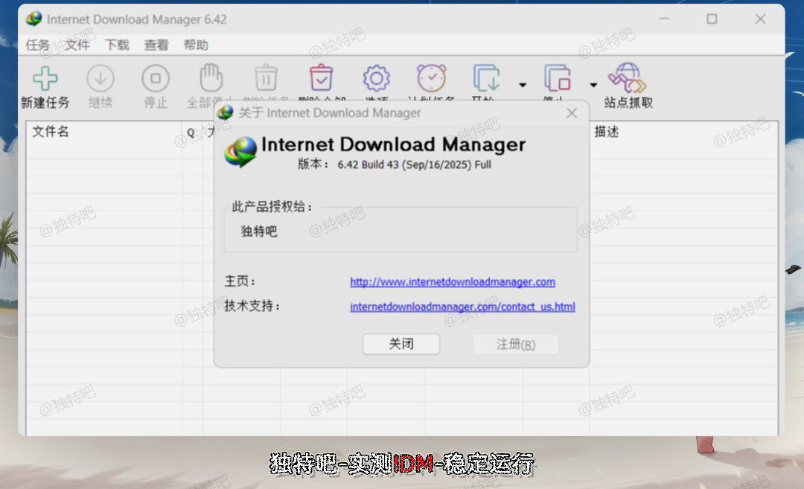This screenshot has width=804, height=489.
Task: Open the 帮助 menu
Action: 196,45
